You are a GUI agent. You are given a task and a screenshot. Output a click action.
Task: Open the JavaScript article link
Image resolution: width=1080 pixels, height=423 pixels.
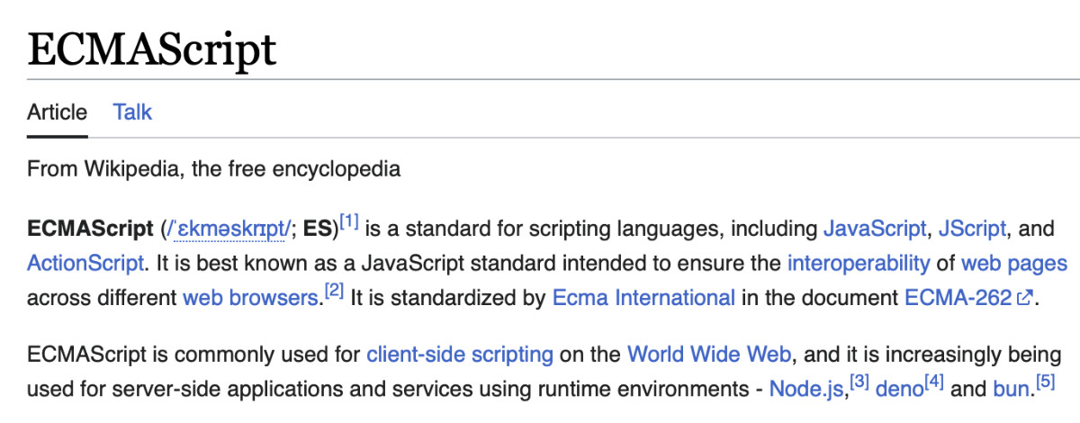[x=875, y=229]
